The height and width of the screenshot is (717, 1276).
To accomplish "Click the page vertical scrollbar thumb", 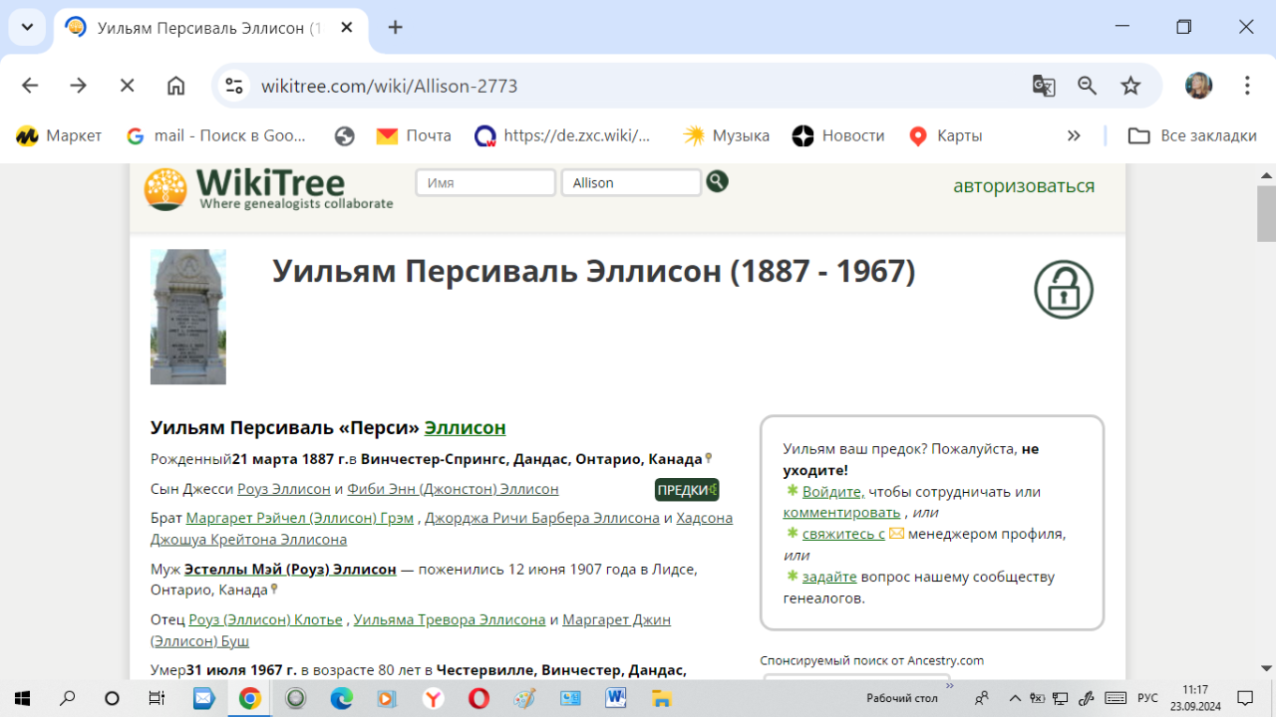I will tap(1266, 213).
